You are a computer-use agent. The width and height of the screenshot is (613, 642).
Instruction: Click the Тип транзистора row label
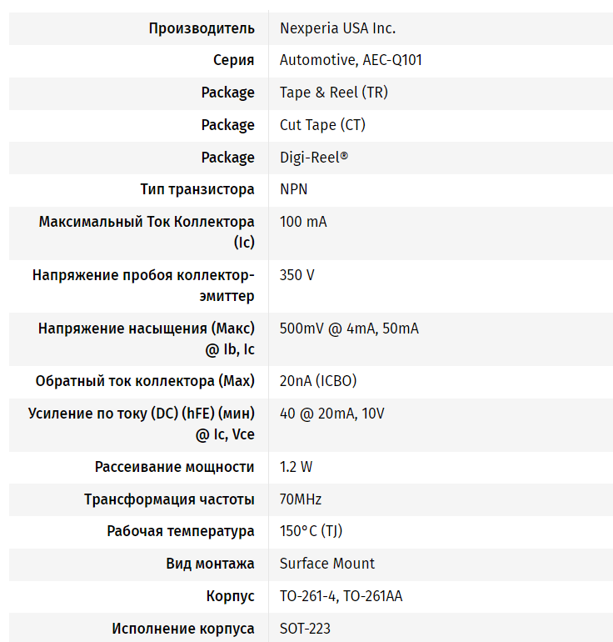pos(197,189)
